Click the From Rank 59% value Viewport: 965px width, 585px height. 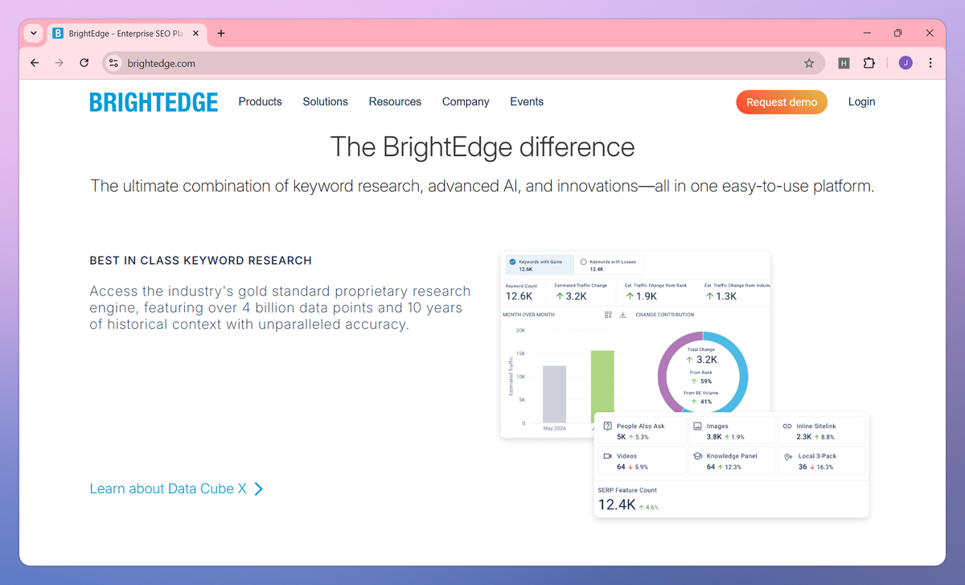point(703,381)
